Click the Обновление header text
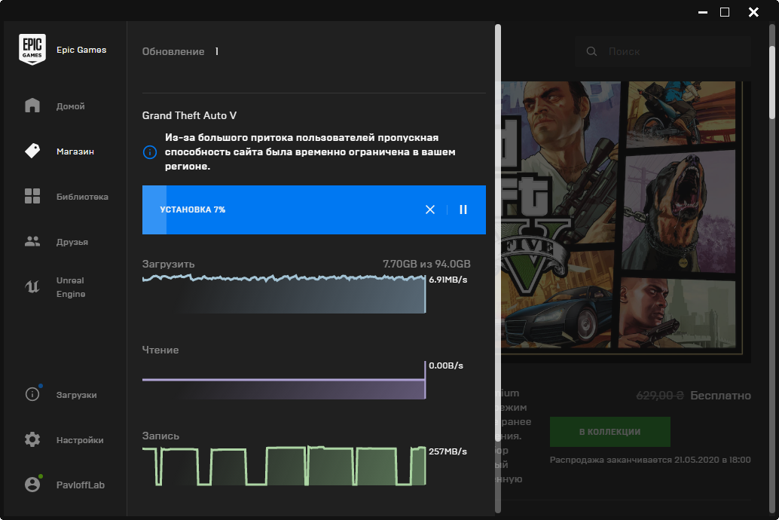Image resolution: width=779 pixels, height=520 pixels. pos(173,52)
